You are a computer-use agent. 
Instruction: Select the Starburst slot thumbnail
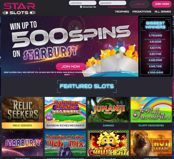(22, 143)
